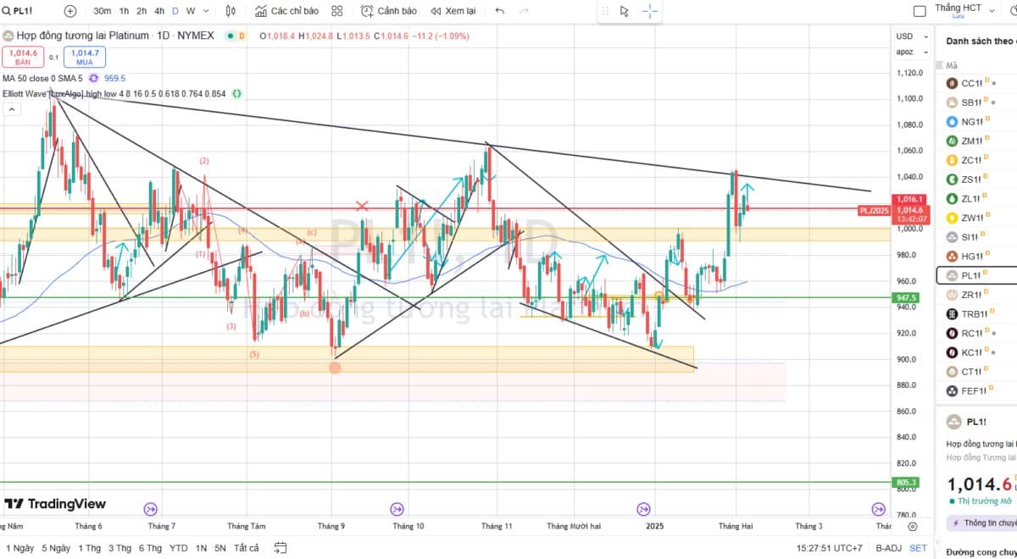Screen dimensions: 1017x559
Task: Grab the floating toolbar drag handle
Action: pos(605,11)
